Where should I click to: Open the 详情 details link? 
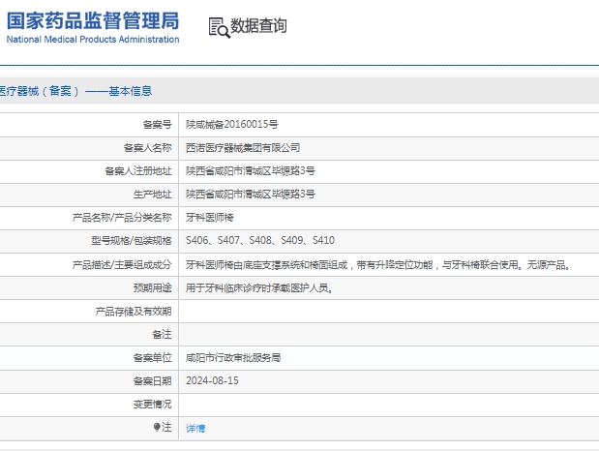point(195,428)
